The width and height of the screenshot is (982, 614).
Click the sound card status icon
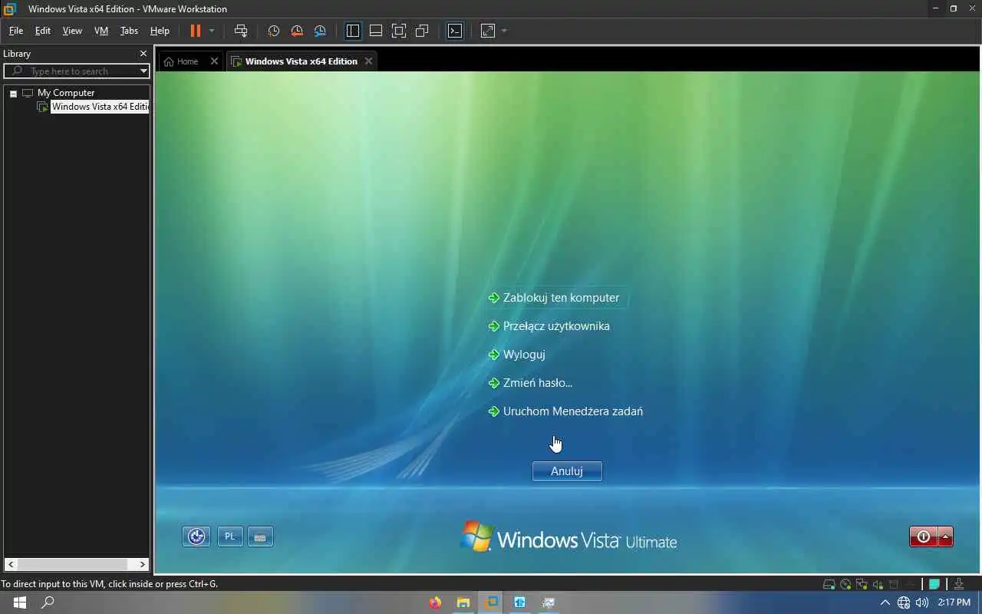(878, 584)
